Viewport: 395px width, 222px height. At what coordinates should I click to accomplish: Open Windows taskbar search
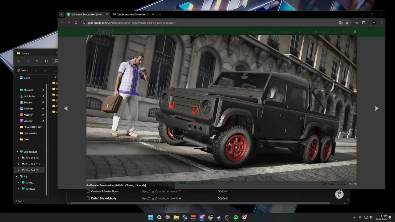click(x=159, y=217)
